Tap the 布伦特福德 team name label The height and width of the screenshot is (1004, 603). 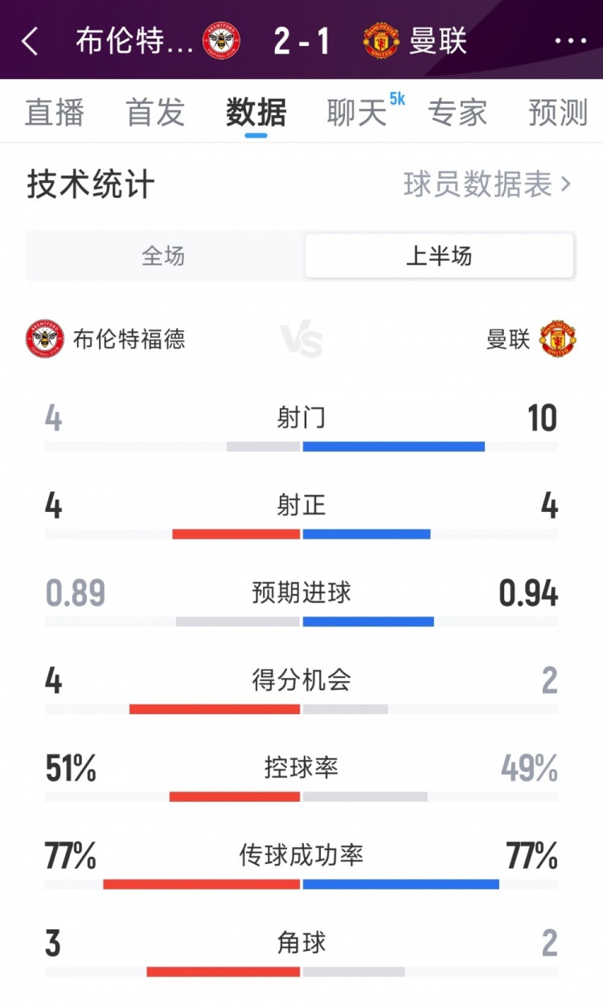[x=129, y=339]
